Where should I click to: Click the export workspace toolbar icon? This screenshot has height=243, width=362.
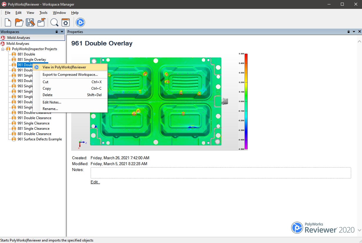pyautogui.click(x=41, y=22)
